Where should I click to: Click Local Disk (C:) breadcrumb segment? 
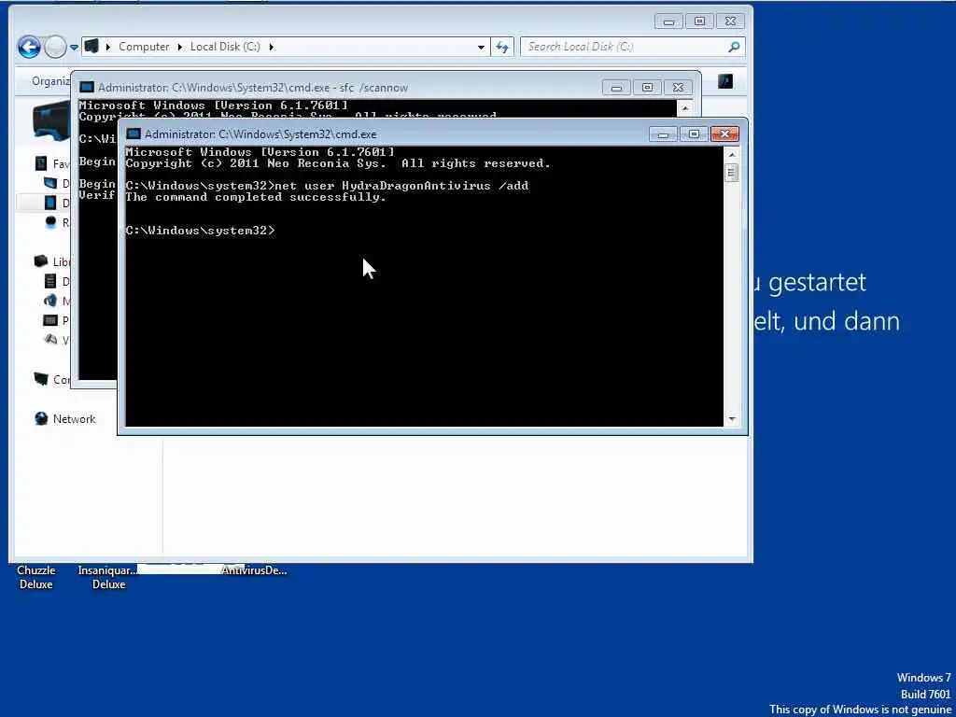pos(225,47)
